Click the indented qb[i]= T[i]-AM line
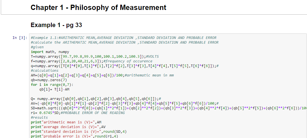 pos(54,89)
